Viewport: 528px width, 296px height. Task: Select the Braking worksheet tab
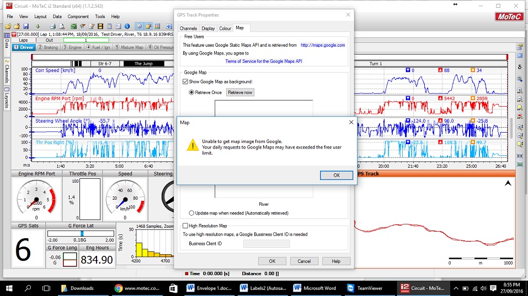[x=48, y=47]
